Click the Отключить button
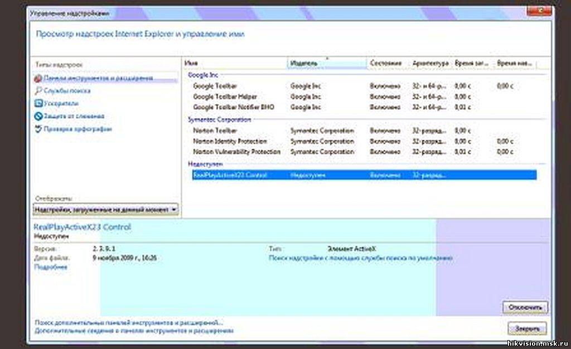Screen dimensions: 571x349 525,308
